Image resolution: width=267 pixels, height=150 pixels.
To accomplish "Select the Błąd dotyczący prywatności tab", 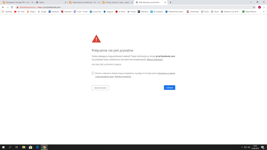I will tap(150, 2).
